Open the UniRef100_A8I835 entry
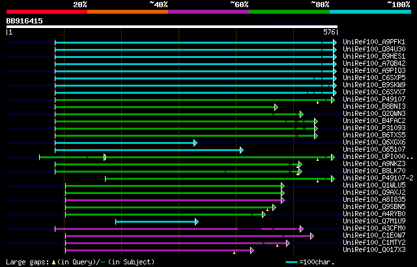This screenshot has height=267, width=417. pyautogui.click(x=374, y=200)
